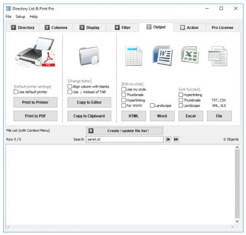Open Edit my style link
246x235 pixels.
pos(133,84)
